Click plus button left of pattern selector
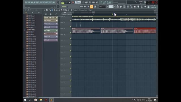 pos(107,7)
